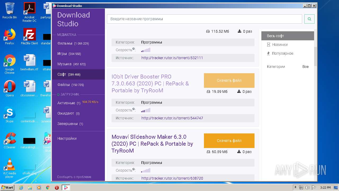Open source link torrent/544747
This screenshot has width=339, height=191.
[x=172, y=118]
